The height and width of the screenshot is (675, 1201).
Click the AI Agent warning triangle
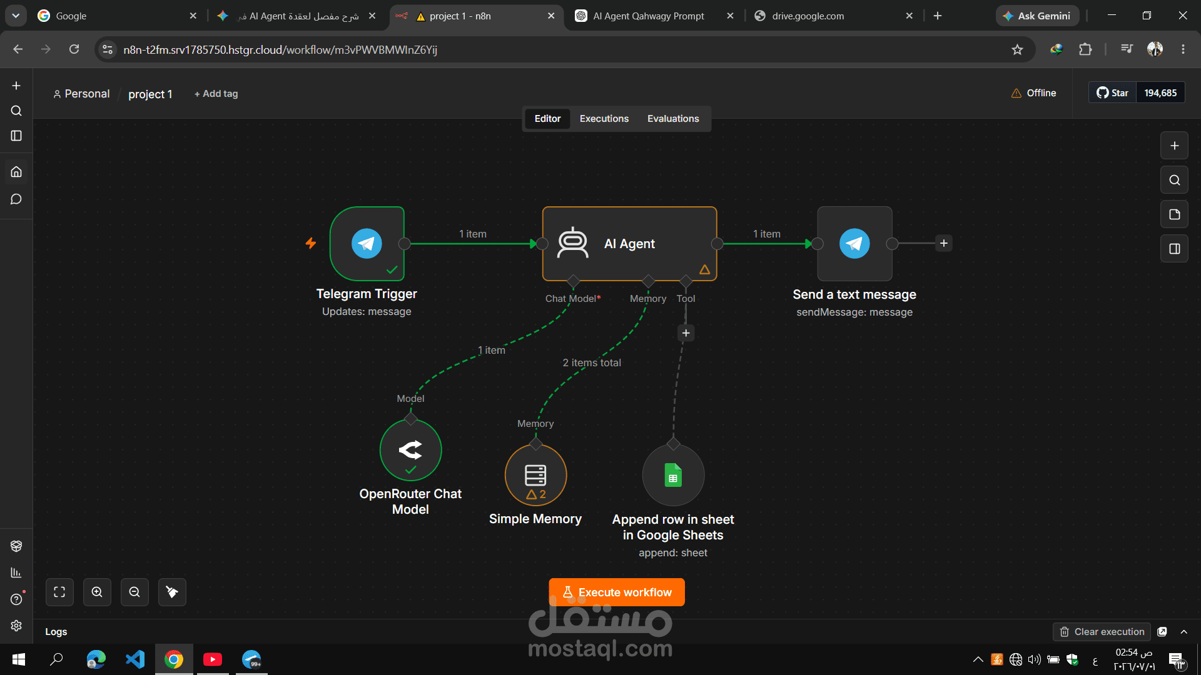coord(704,269)
